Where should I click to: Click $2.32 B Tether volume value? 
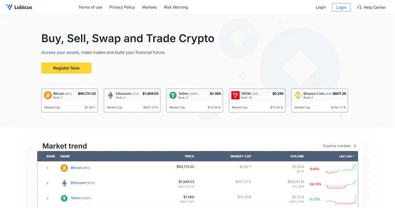click(298, 197)
